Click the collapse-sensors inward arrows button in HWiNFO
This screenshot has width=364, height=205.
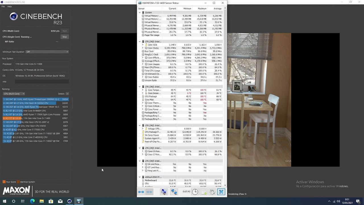point(149,192)
